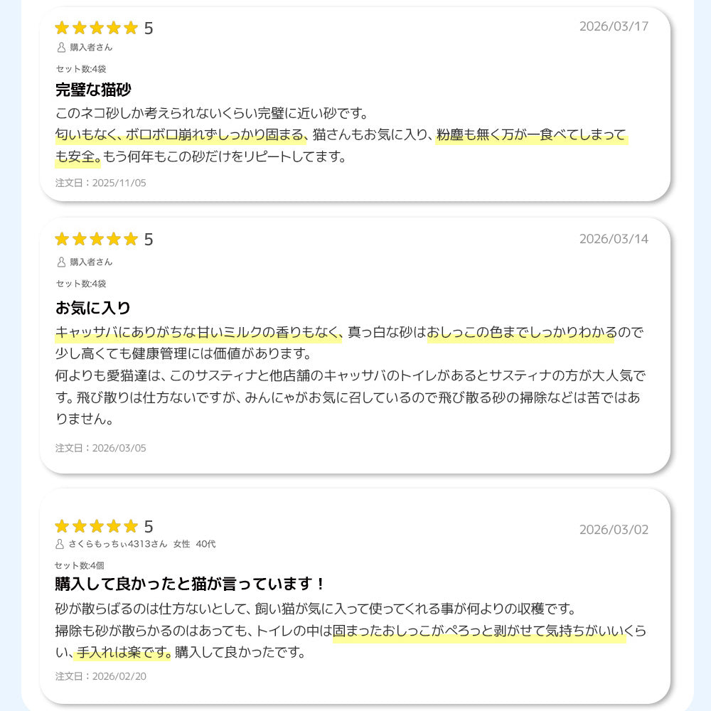Click the highlighted 手入れは楽です phrase

click(x=124, y=652)
